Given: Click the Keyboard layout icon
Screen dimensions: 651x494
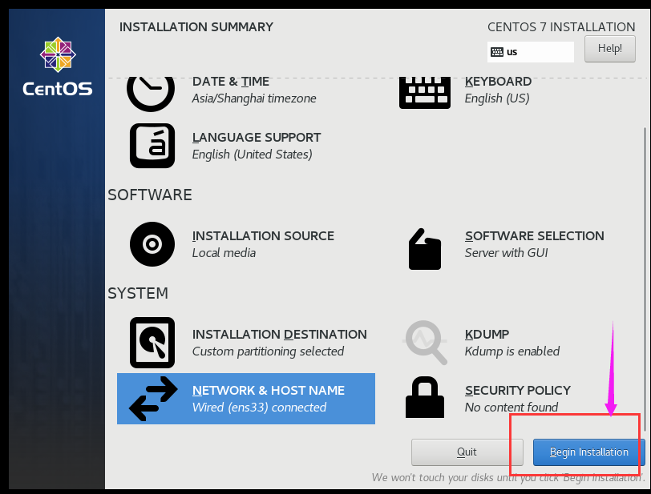Looking at the screenshot, I should [425, 93].
